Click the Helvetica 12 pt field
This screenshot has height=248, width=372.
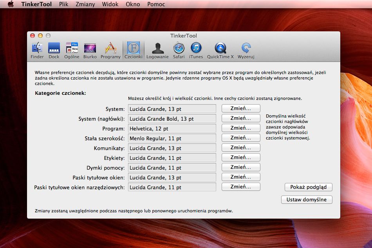[x=172, y=129]
